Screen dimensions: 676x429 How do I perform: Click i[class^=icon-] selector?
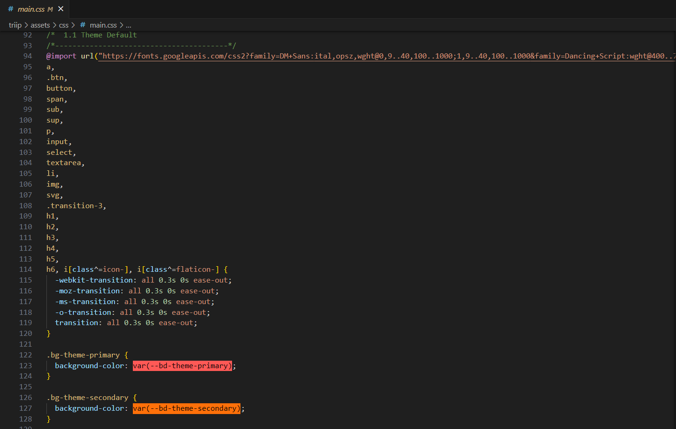click(x=96, y=269)
